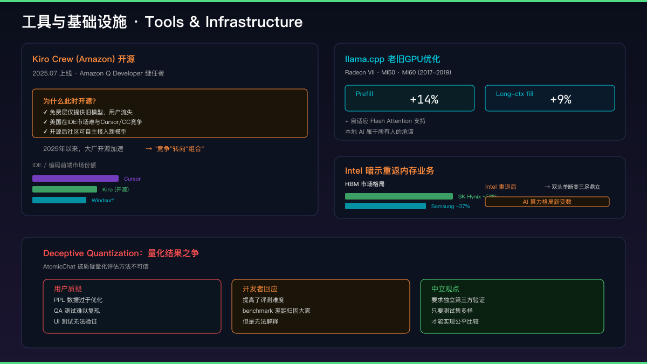Viewport: 647px width, 364px height.
Task: Click the teal Windsurf market share bar
Action: 59,200
